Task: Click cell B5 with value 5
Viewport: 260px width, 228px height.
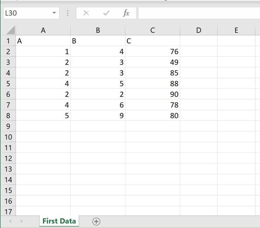Action: point(98,83)
